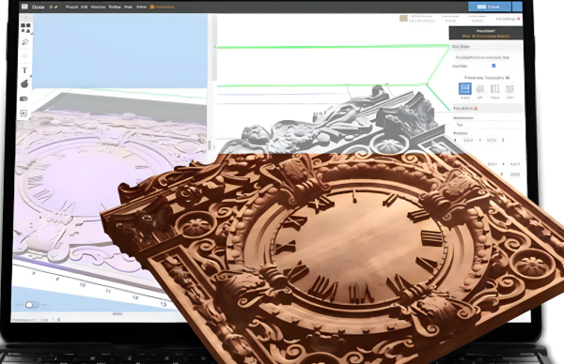Click the workpiece dropdown arrow at bottom left
Image resolution: width=564 pixels, height=364 pixels.
click(x=54, y=319)
